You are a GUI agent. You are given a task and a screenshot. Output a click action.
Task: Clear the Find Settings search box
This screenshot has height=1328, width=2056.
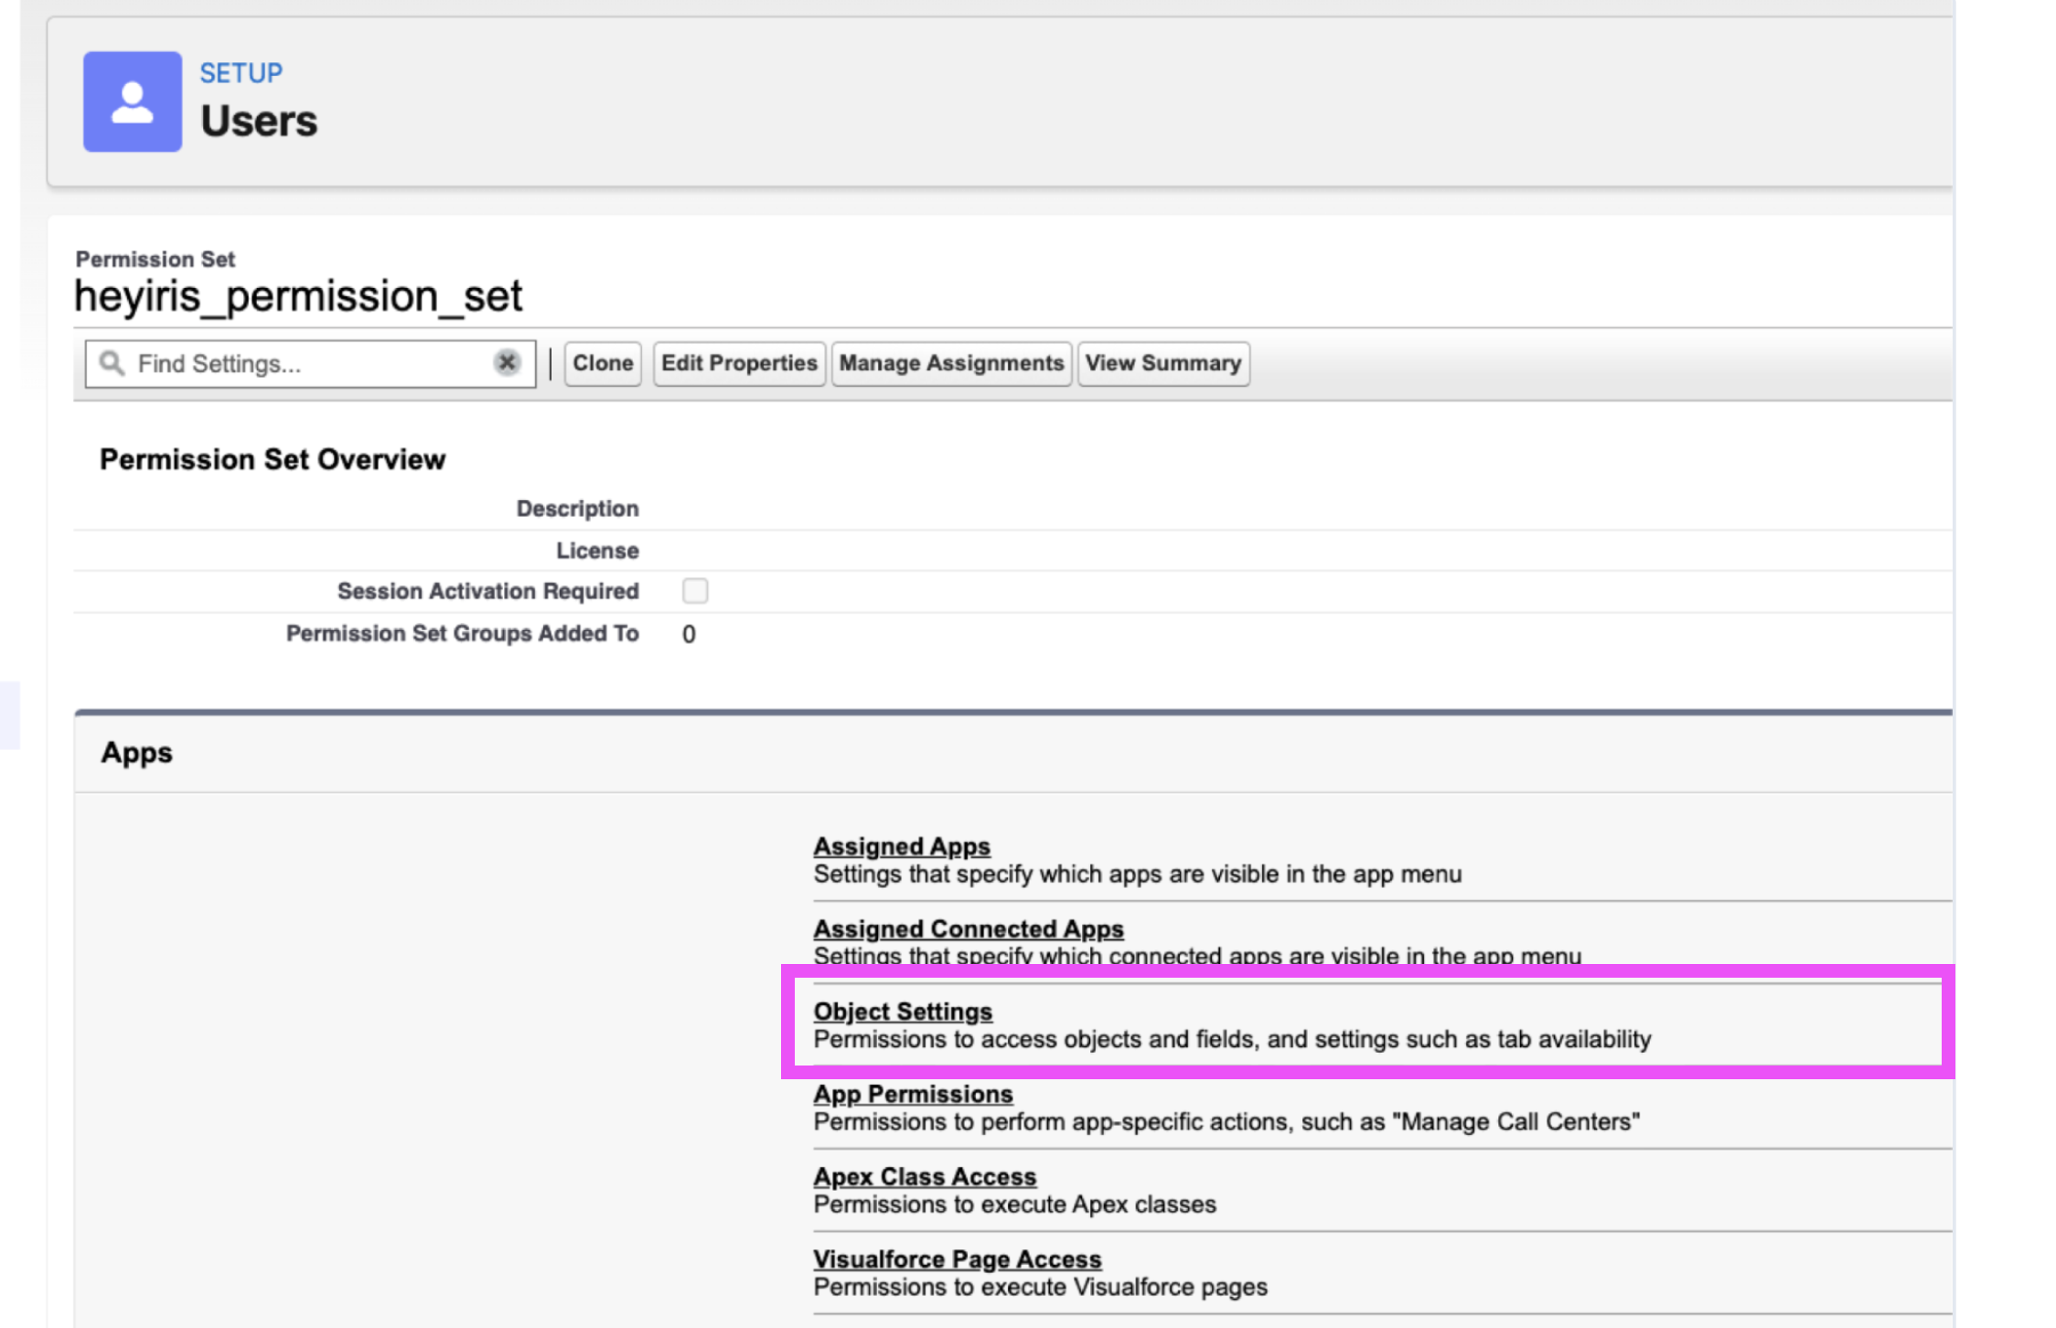[x=507, y=362]
